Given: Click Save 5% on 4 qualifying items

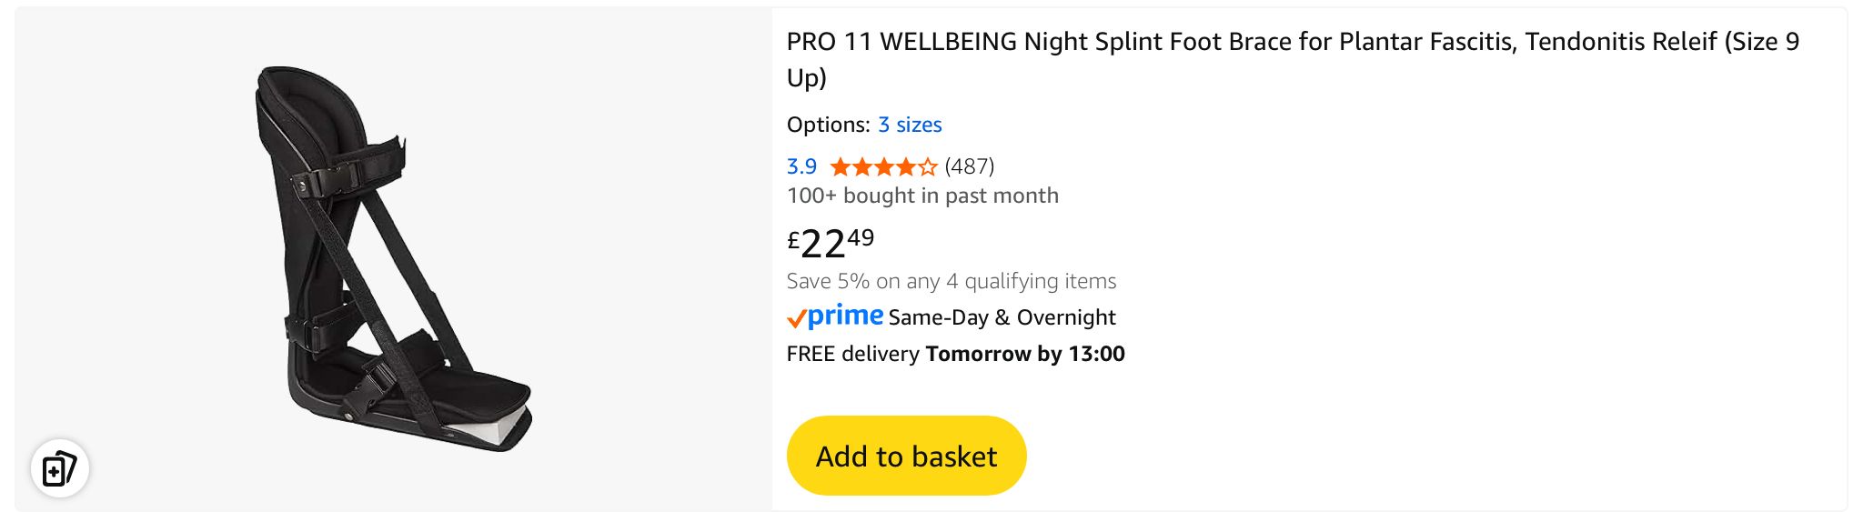Looking at the screenshot, I should click(952, 281).
